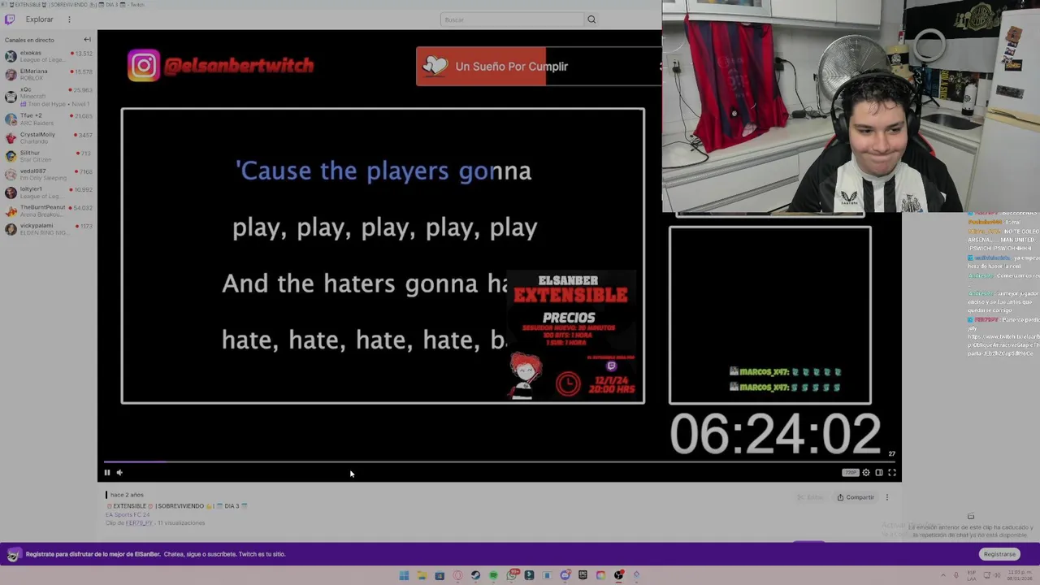
Task: Click CrystalMolly avatar icon
Action: (x=11, y=137)
